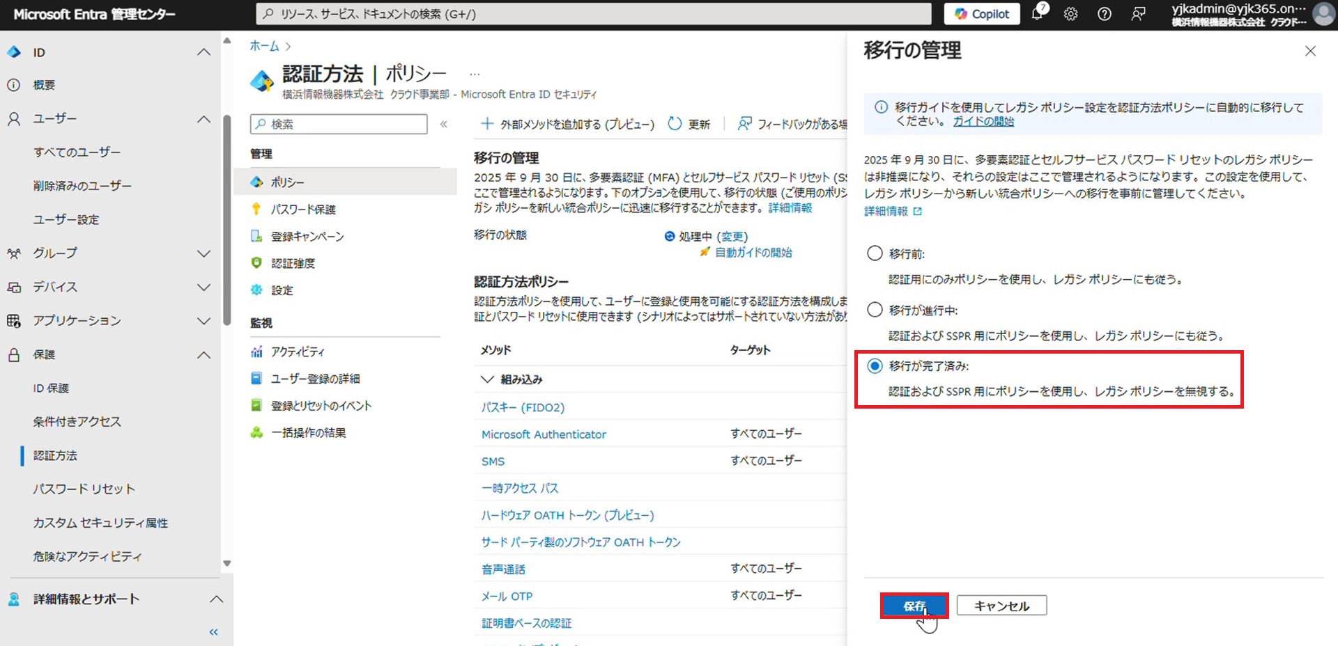Add external method via plus icon

[487, 124]
